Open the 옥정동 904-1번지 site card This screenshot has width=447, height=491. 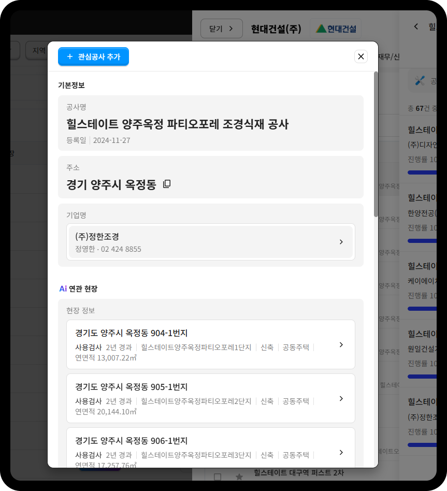(210, 344)
